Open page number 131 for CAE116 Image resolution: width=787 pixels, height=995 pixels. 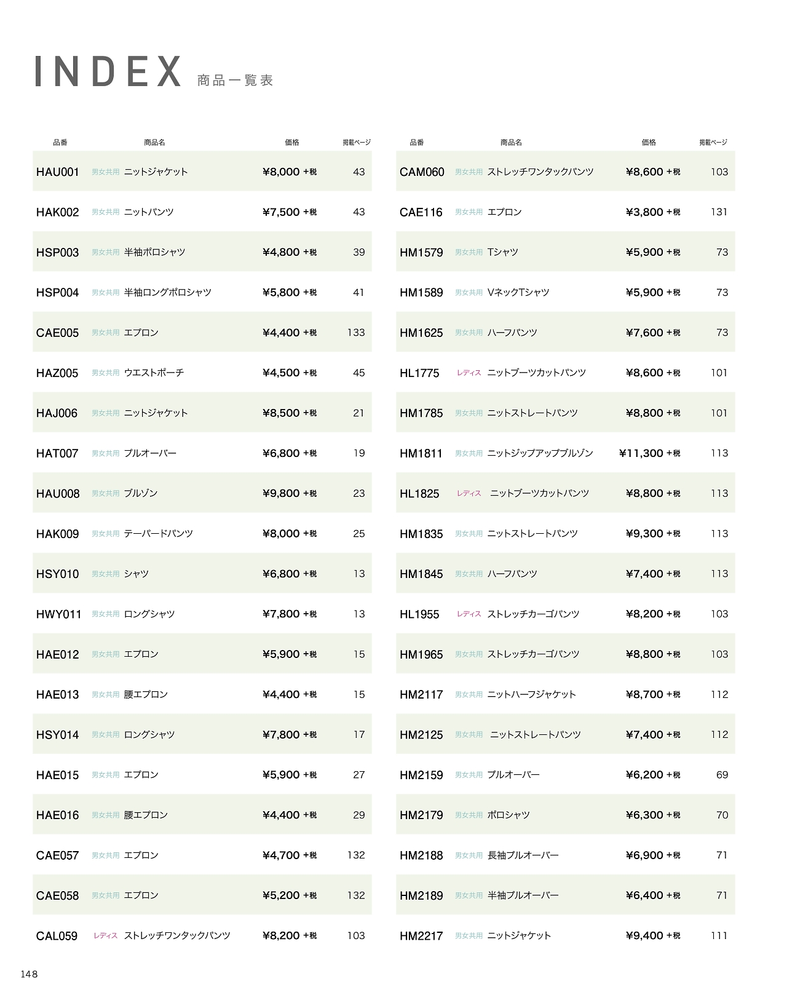pyautogui.click(x=719, y=212)
